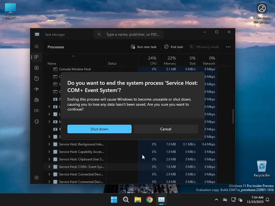
Task: Click the muted volume tray icon
Action: point(240,200)
